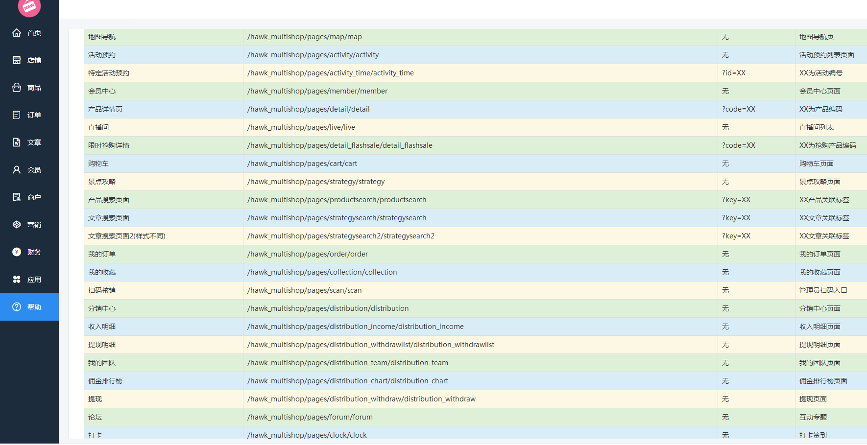This screenshot has width=867, height=445.
Task: Click the home icon for 首页
Action: (x=17, y=33)
